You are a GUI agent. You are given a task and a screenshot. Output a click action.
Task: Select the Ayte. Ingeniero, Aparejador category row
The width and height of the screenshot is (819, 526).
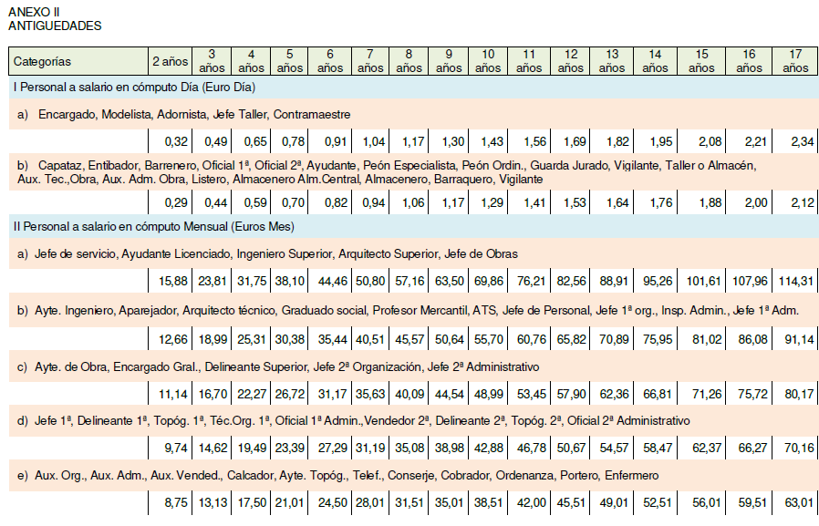pos(414,311)
